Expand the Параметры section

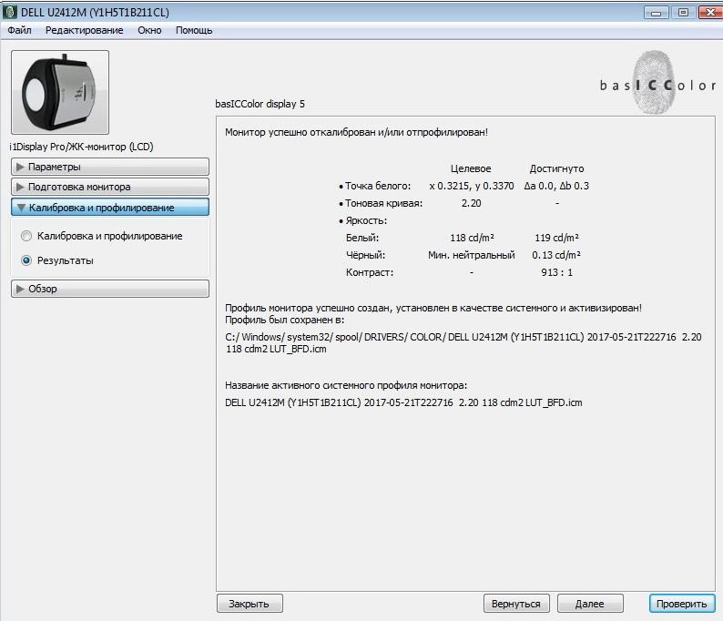(x=110, y=167)
